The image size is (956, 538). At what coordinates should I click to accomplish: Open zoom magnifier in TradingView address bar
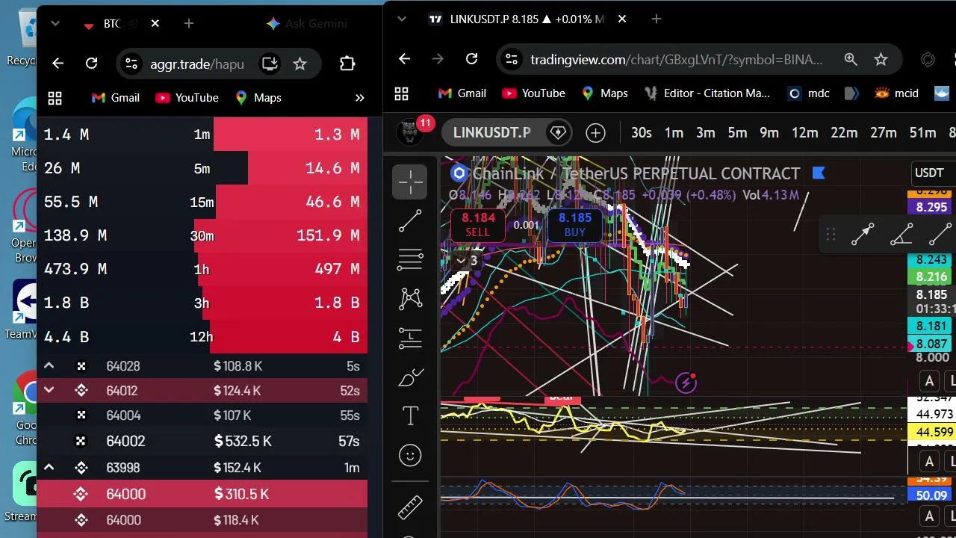click(x=851, y=59)
